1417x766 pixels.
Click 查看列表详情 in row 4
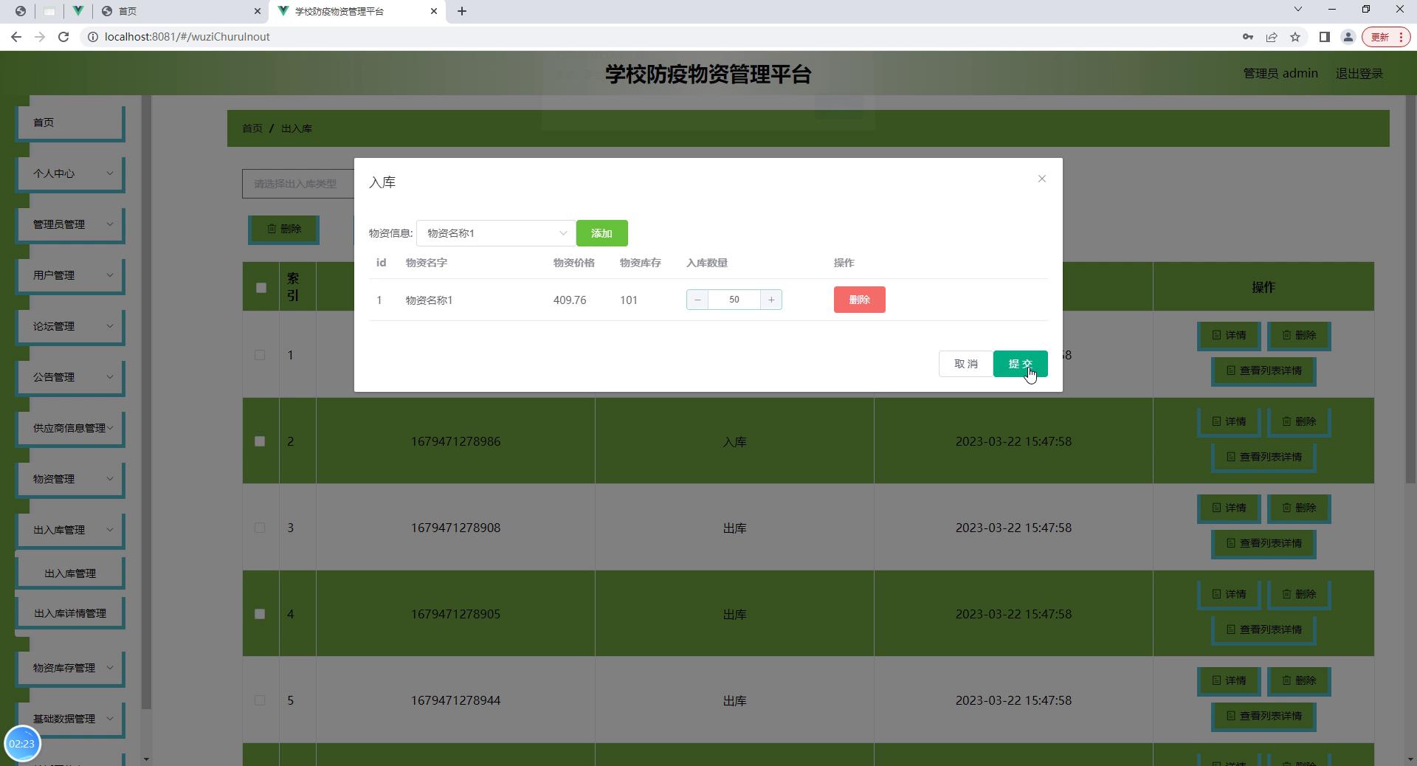1263,629
